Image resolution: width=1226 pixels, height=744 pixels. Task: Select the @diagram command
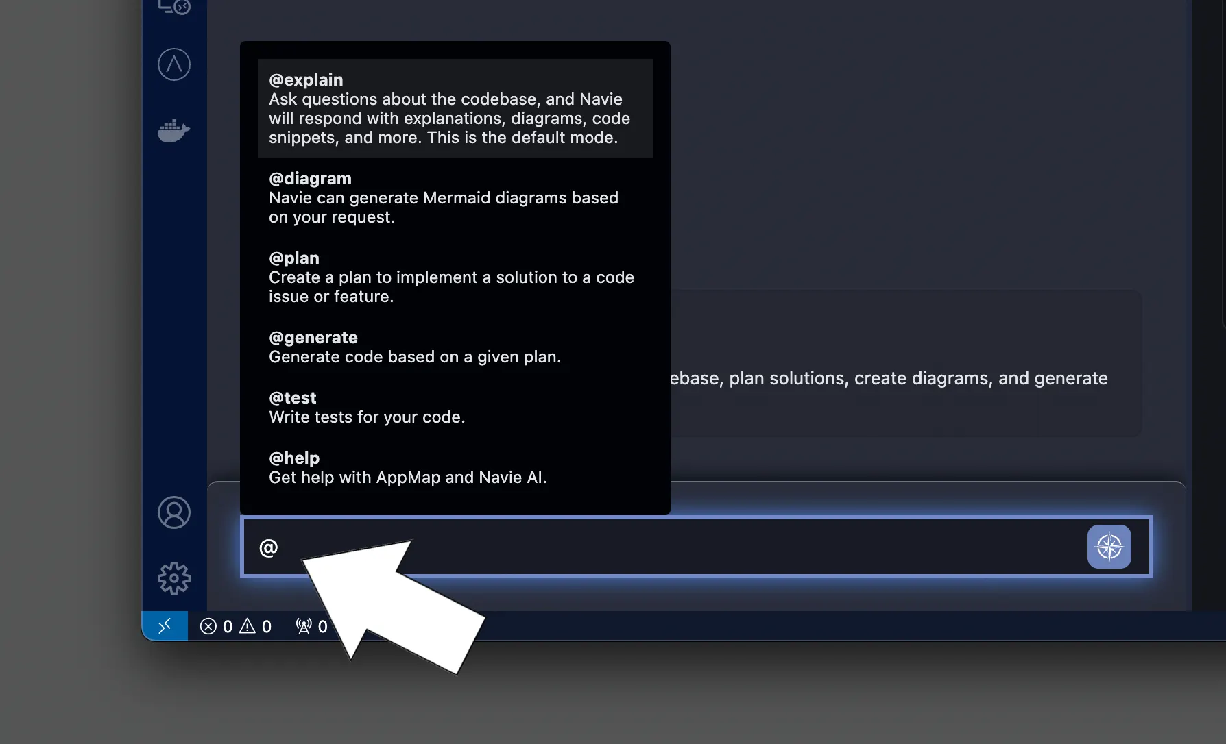pyautogui.click(x=455, y=197)
